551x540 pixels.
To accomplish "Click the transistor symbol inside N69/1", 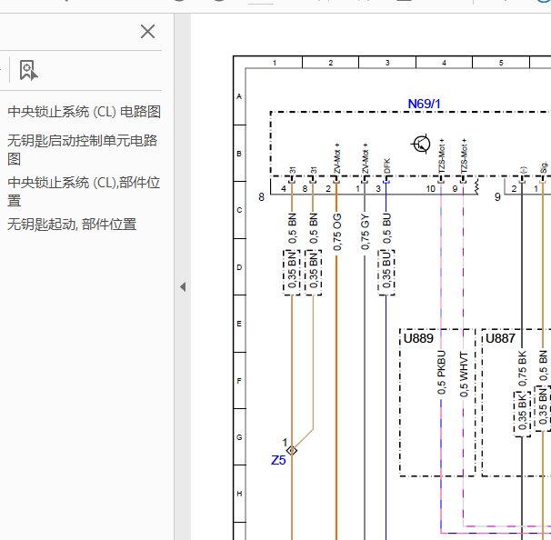I will (421, 144).
